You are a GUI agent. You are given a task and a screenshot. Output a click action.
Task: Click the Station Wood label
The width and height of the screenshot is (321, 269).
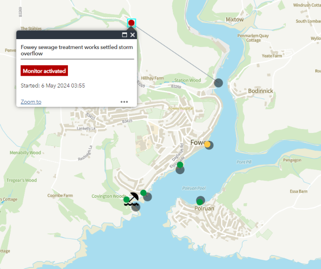pos(188,80)
